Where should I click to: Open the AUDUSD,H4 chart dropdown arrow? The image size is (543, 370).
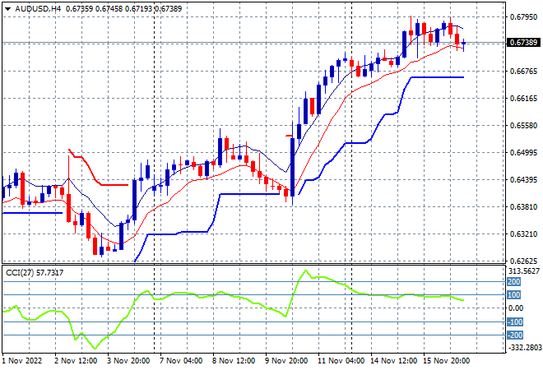coord(7,9)
